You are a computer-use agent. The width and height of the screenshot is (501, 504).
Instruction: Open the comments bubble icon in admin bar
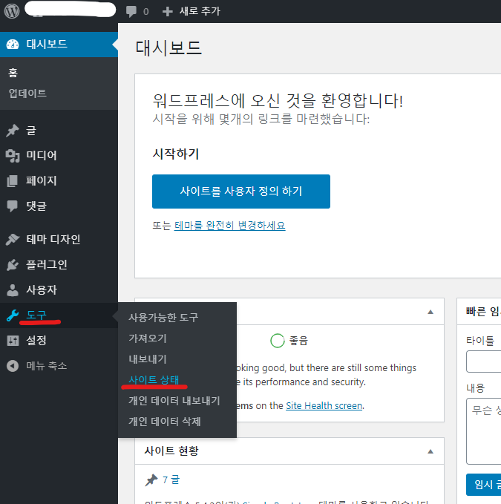[x=131, y=12]
